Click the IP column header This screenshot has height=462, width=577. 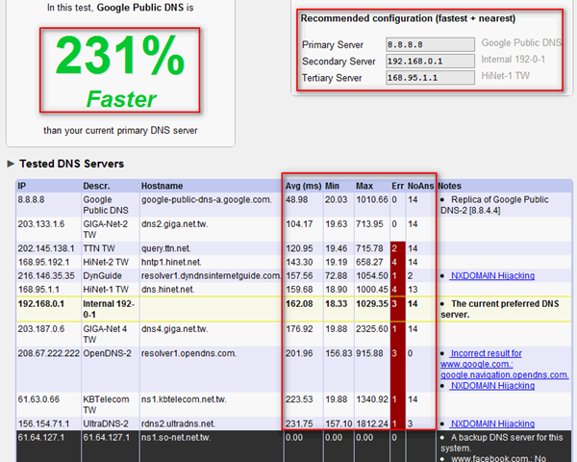pyautogui.click(x=23, y=185)
